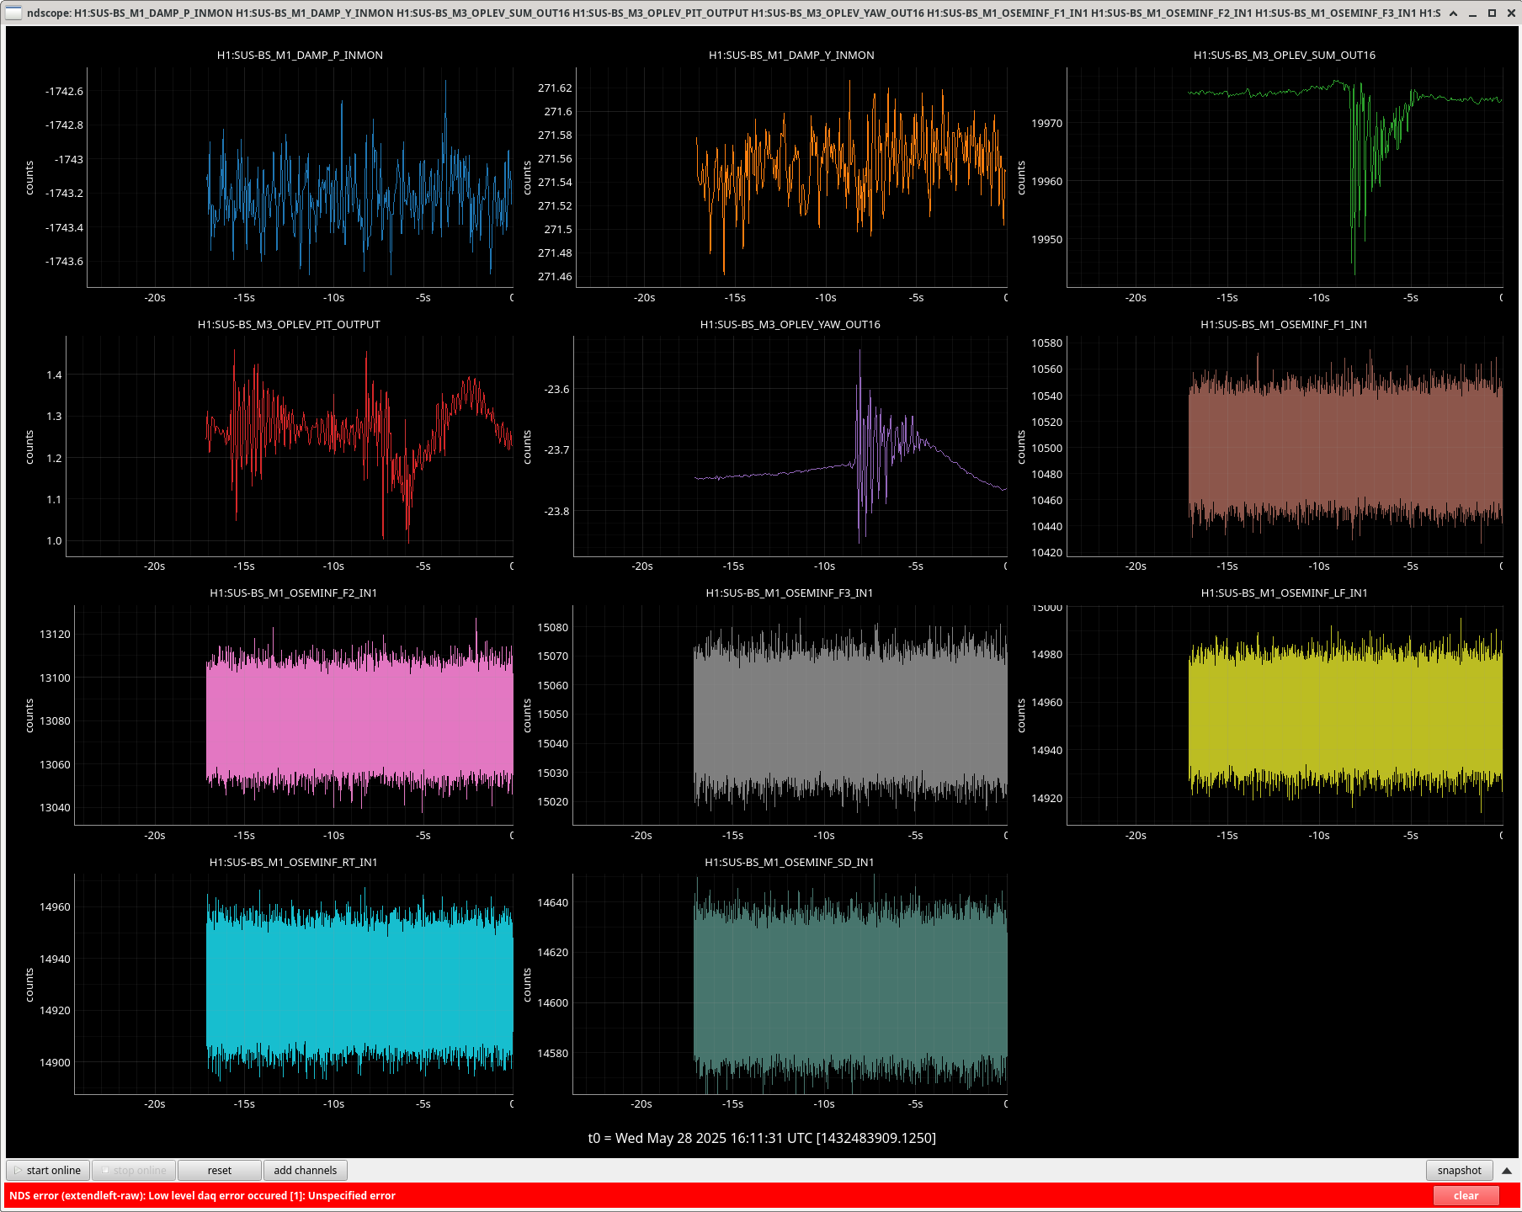This screenshot has width=1522, height=1212.
Task: Click the ndscope window title bar text
Action: pos(733,13)
